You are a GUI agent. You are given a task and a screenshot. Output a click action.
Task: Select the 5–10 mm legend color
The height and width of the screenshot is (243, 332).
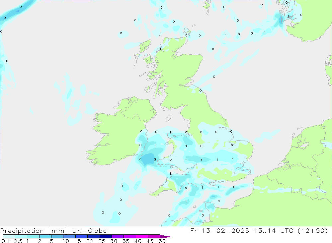point(57,236)
